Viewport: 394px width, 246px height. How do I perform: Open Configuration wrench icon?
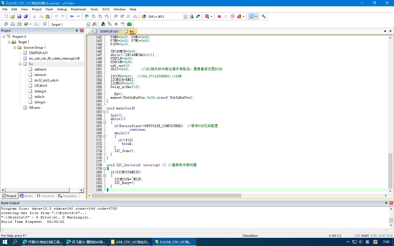tap(263, 16)
